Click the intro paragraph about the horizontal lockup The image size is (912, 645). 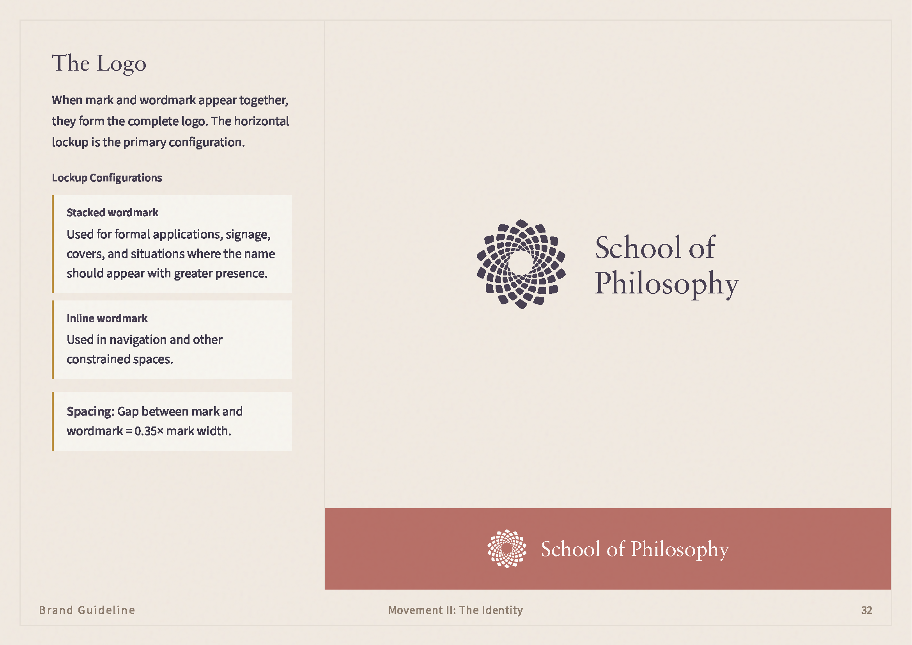tap(170, 121)
